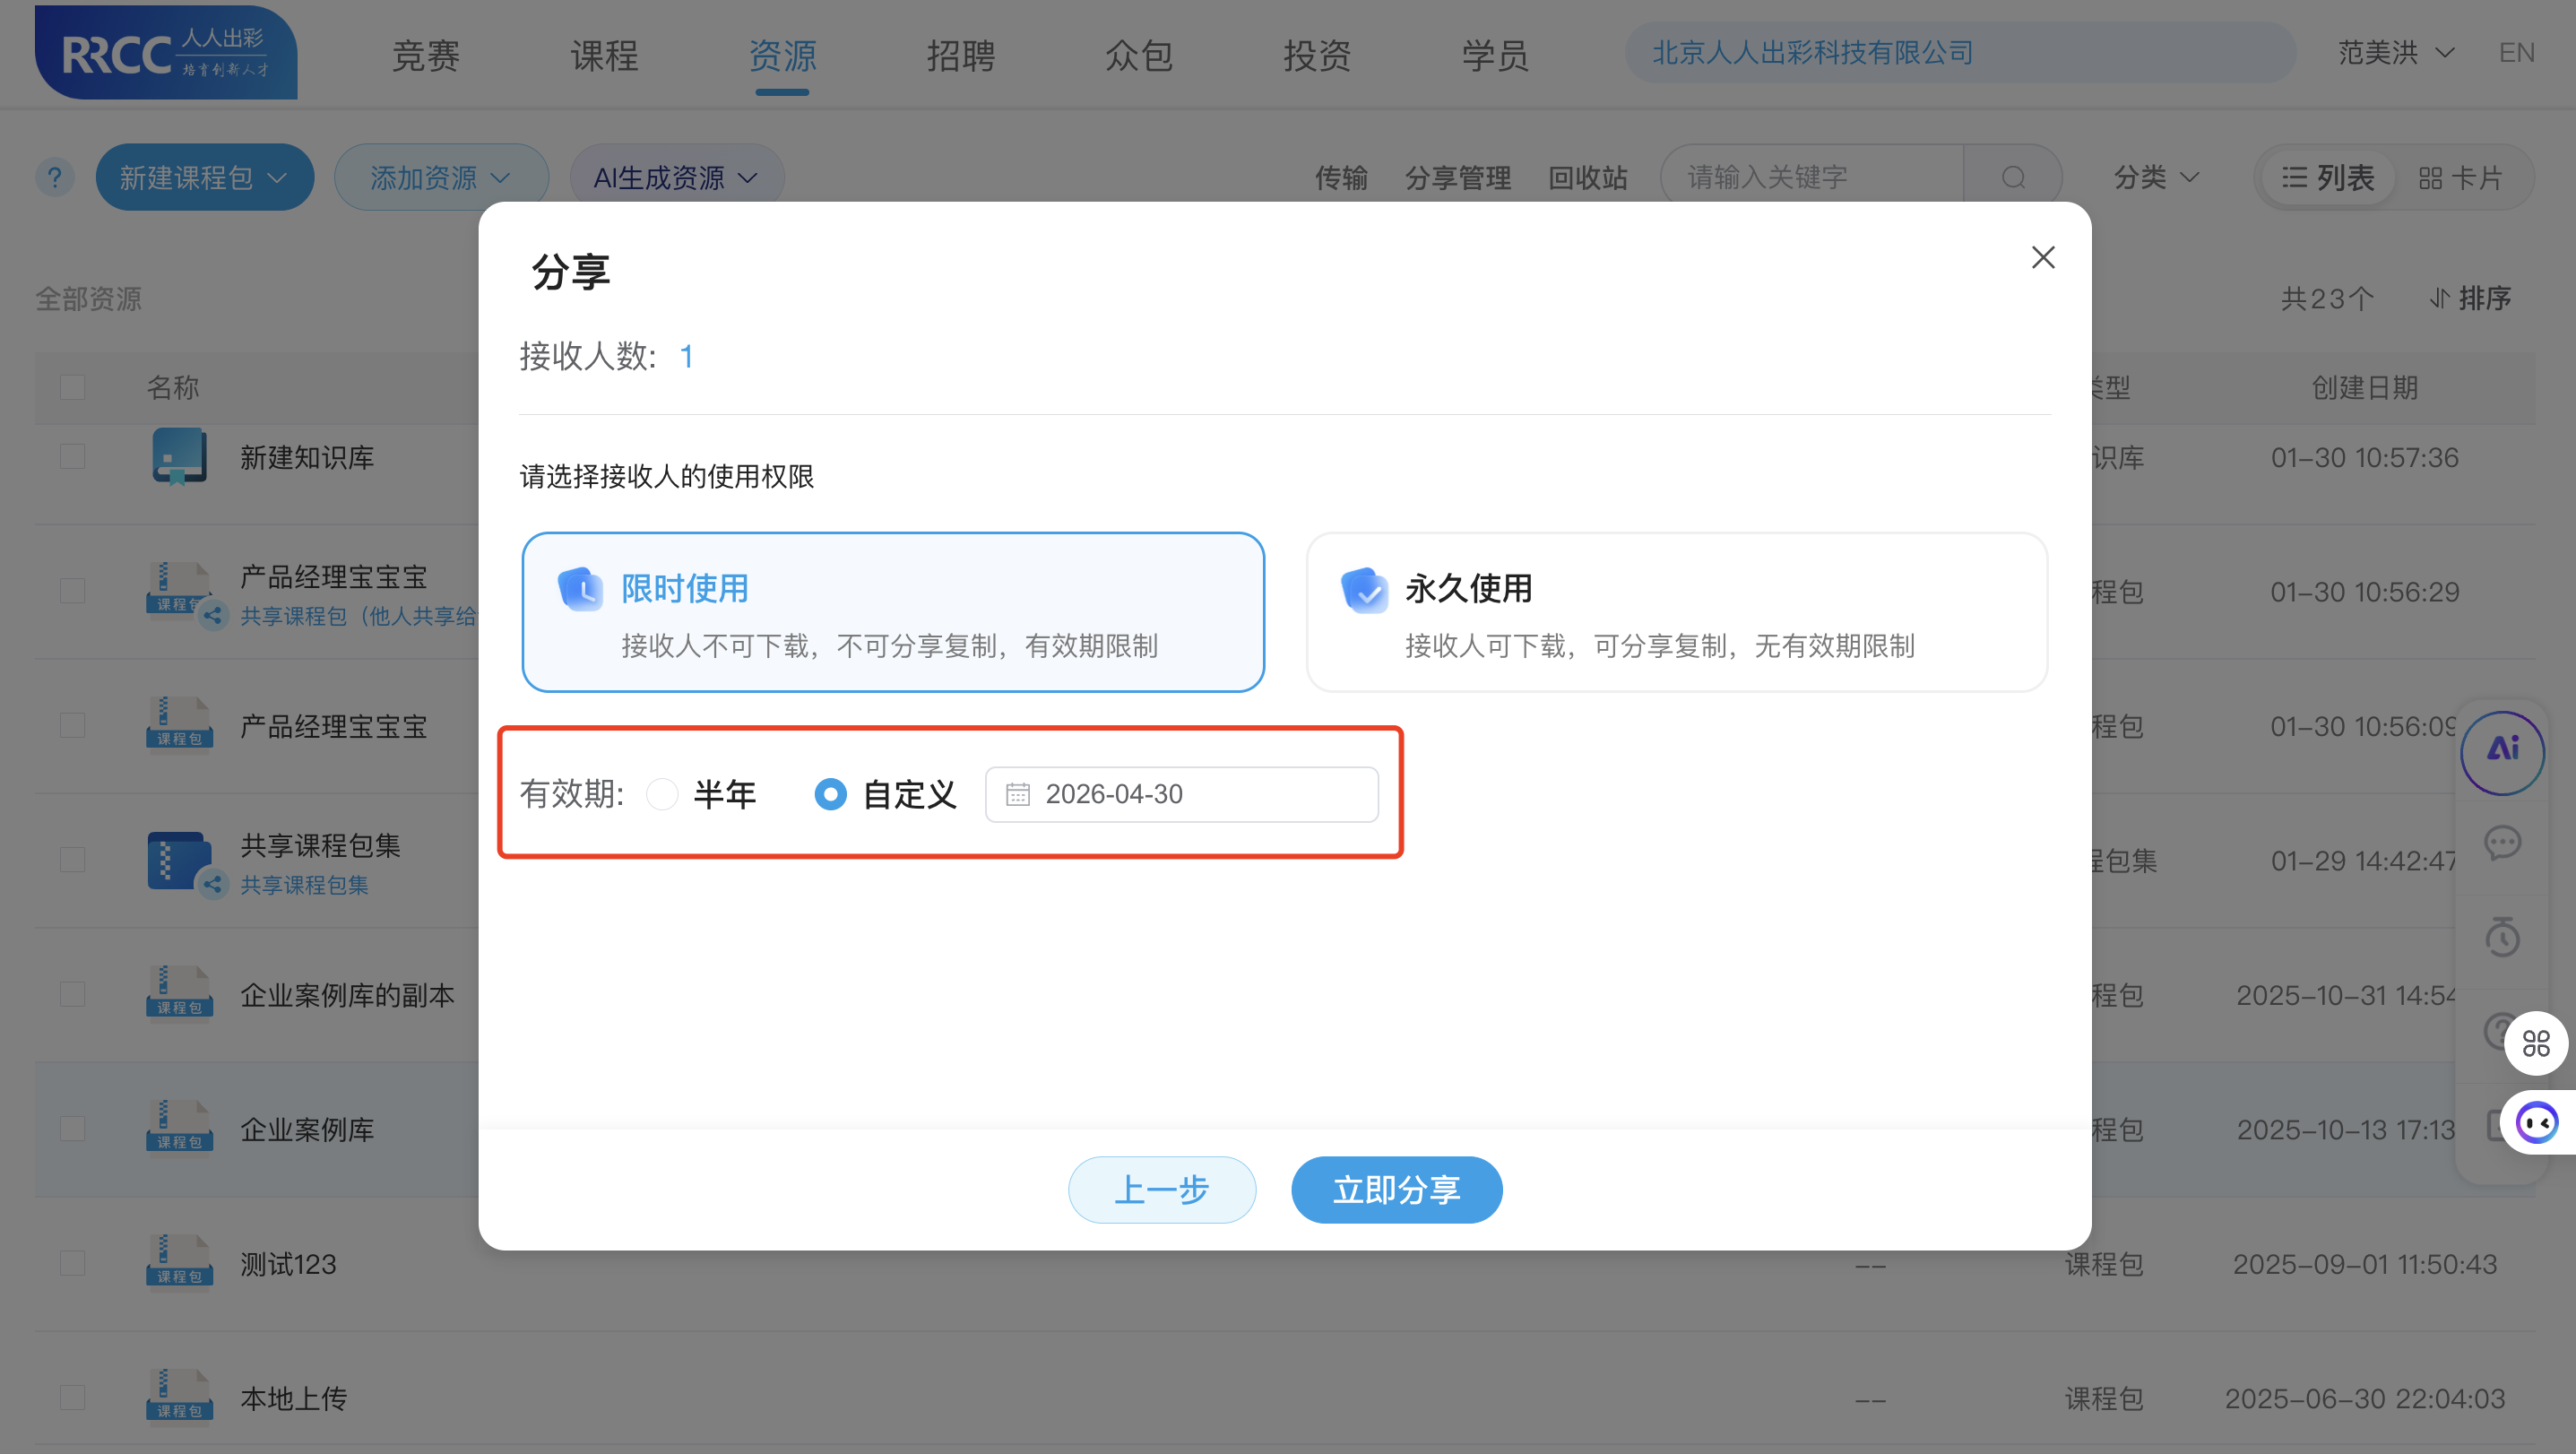Open the 新建知识库 knowledge base icon
2576x1454 pixels.
[x=178, y=457]
